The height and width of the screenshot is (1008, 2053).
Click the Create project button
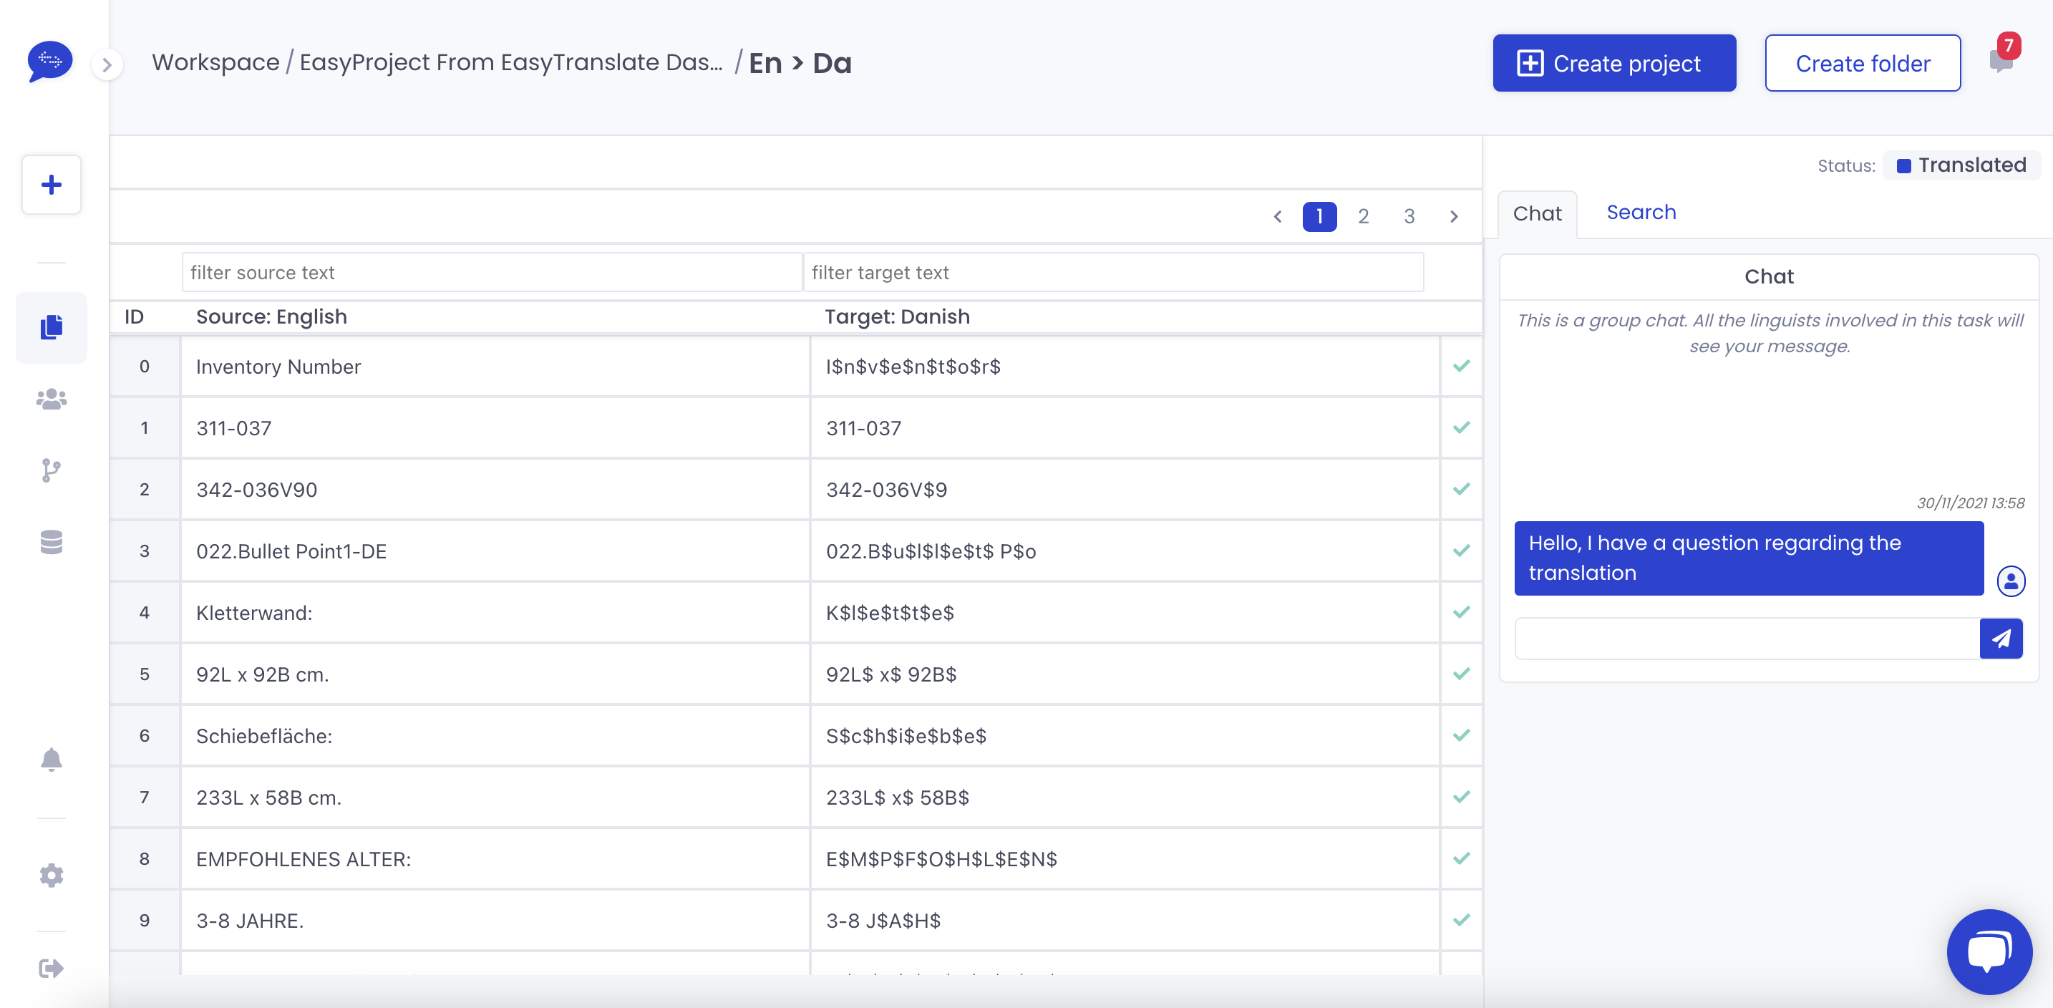pos(1615,63)
